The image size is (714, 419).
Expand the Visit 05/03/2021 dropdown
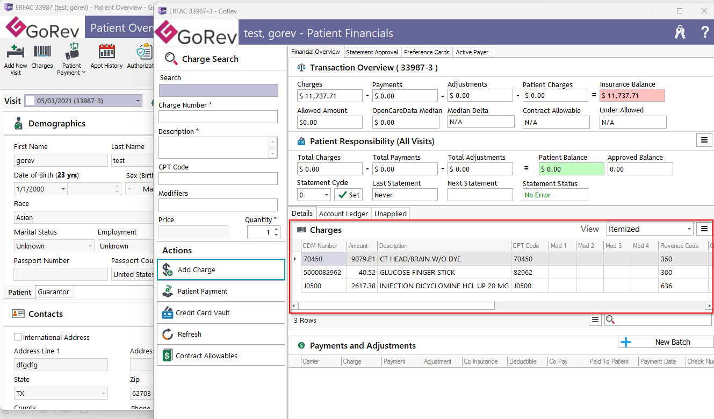pos(138,101)
